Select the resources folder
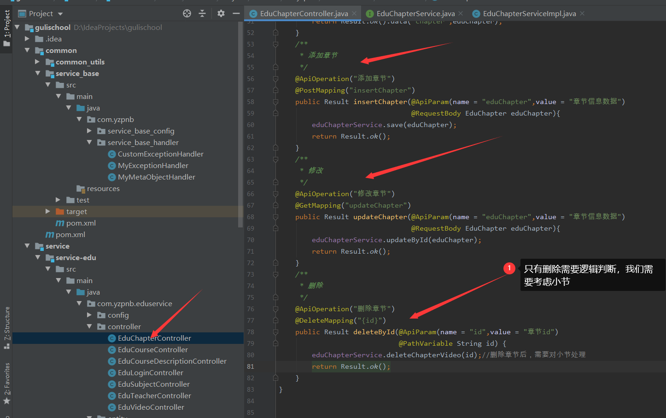The height and width of the screenshot is (418, 666). click(103, 188)
